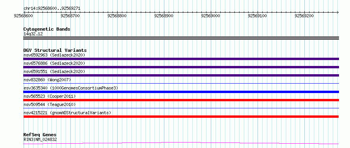Select the red bar for nsv4215221
The height and width of the screenshot is (148, 350).
coord(181,117)
